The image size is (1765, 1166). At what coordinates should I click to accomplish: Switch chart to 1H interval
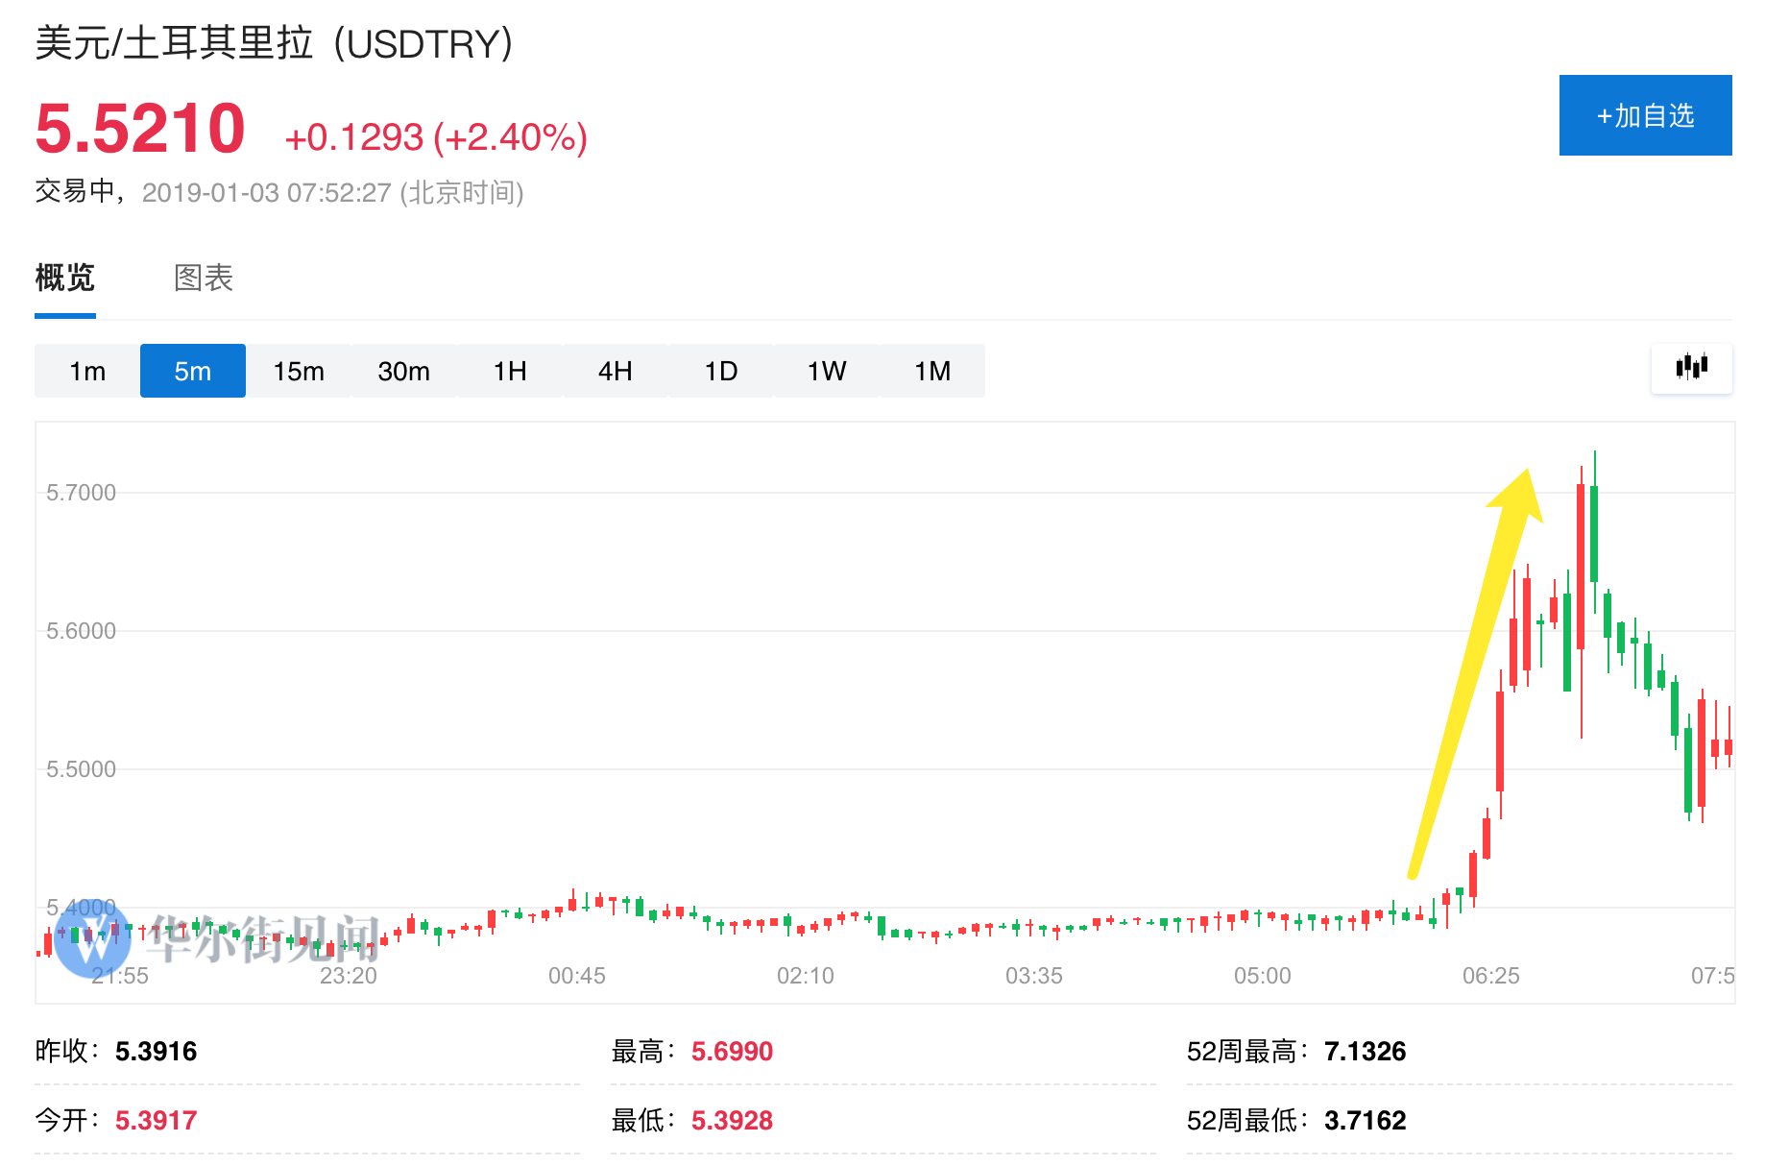[x=509, y=371]
